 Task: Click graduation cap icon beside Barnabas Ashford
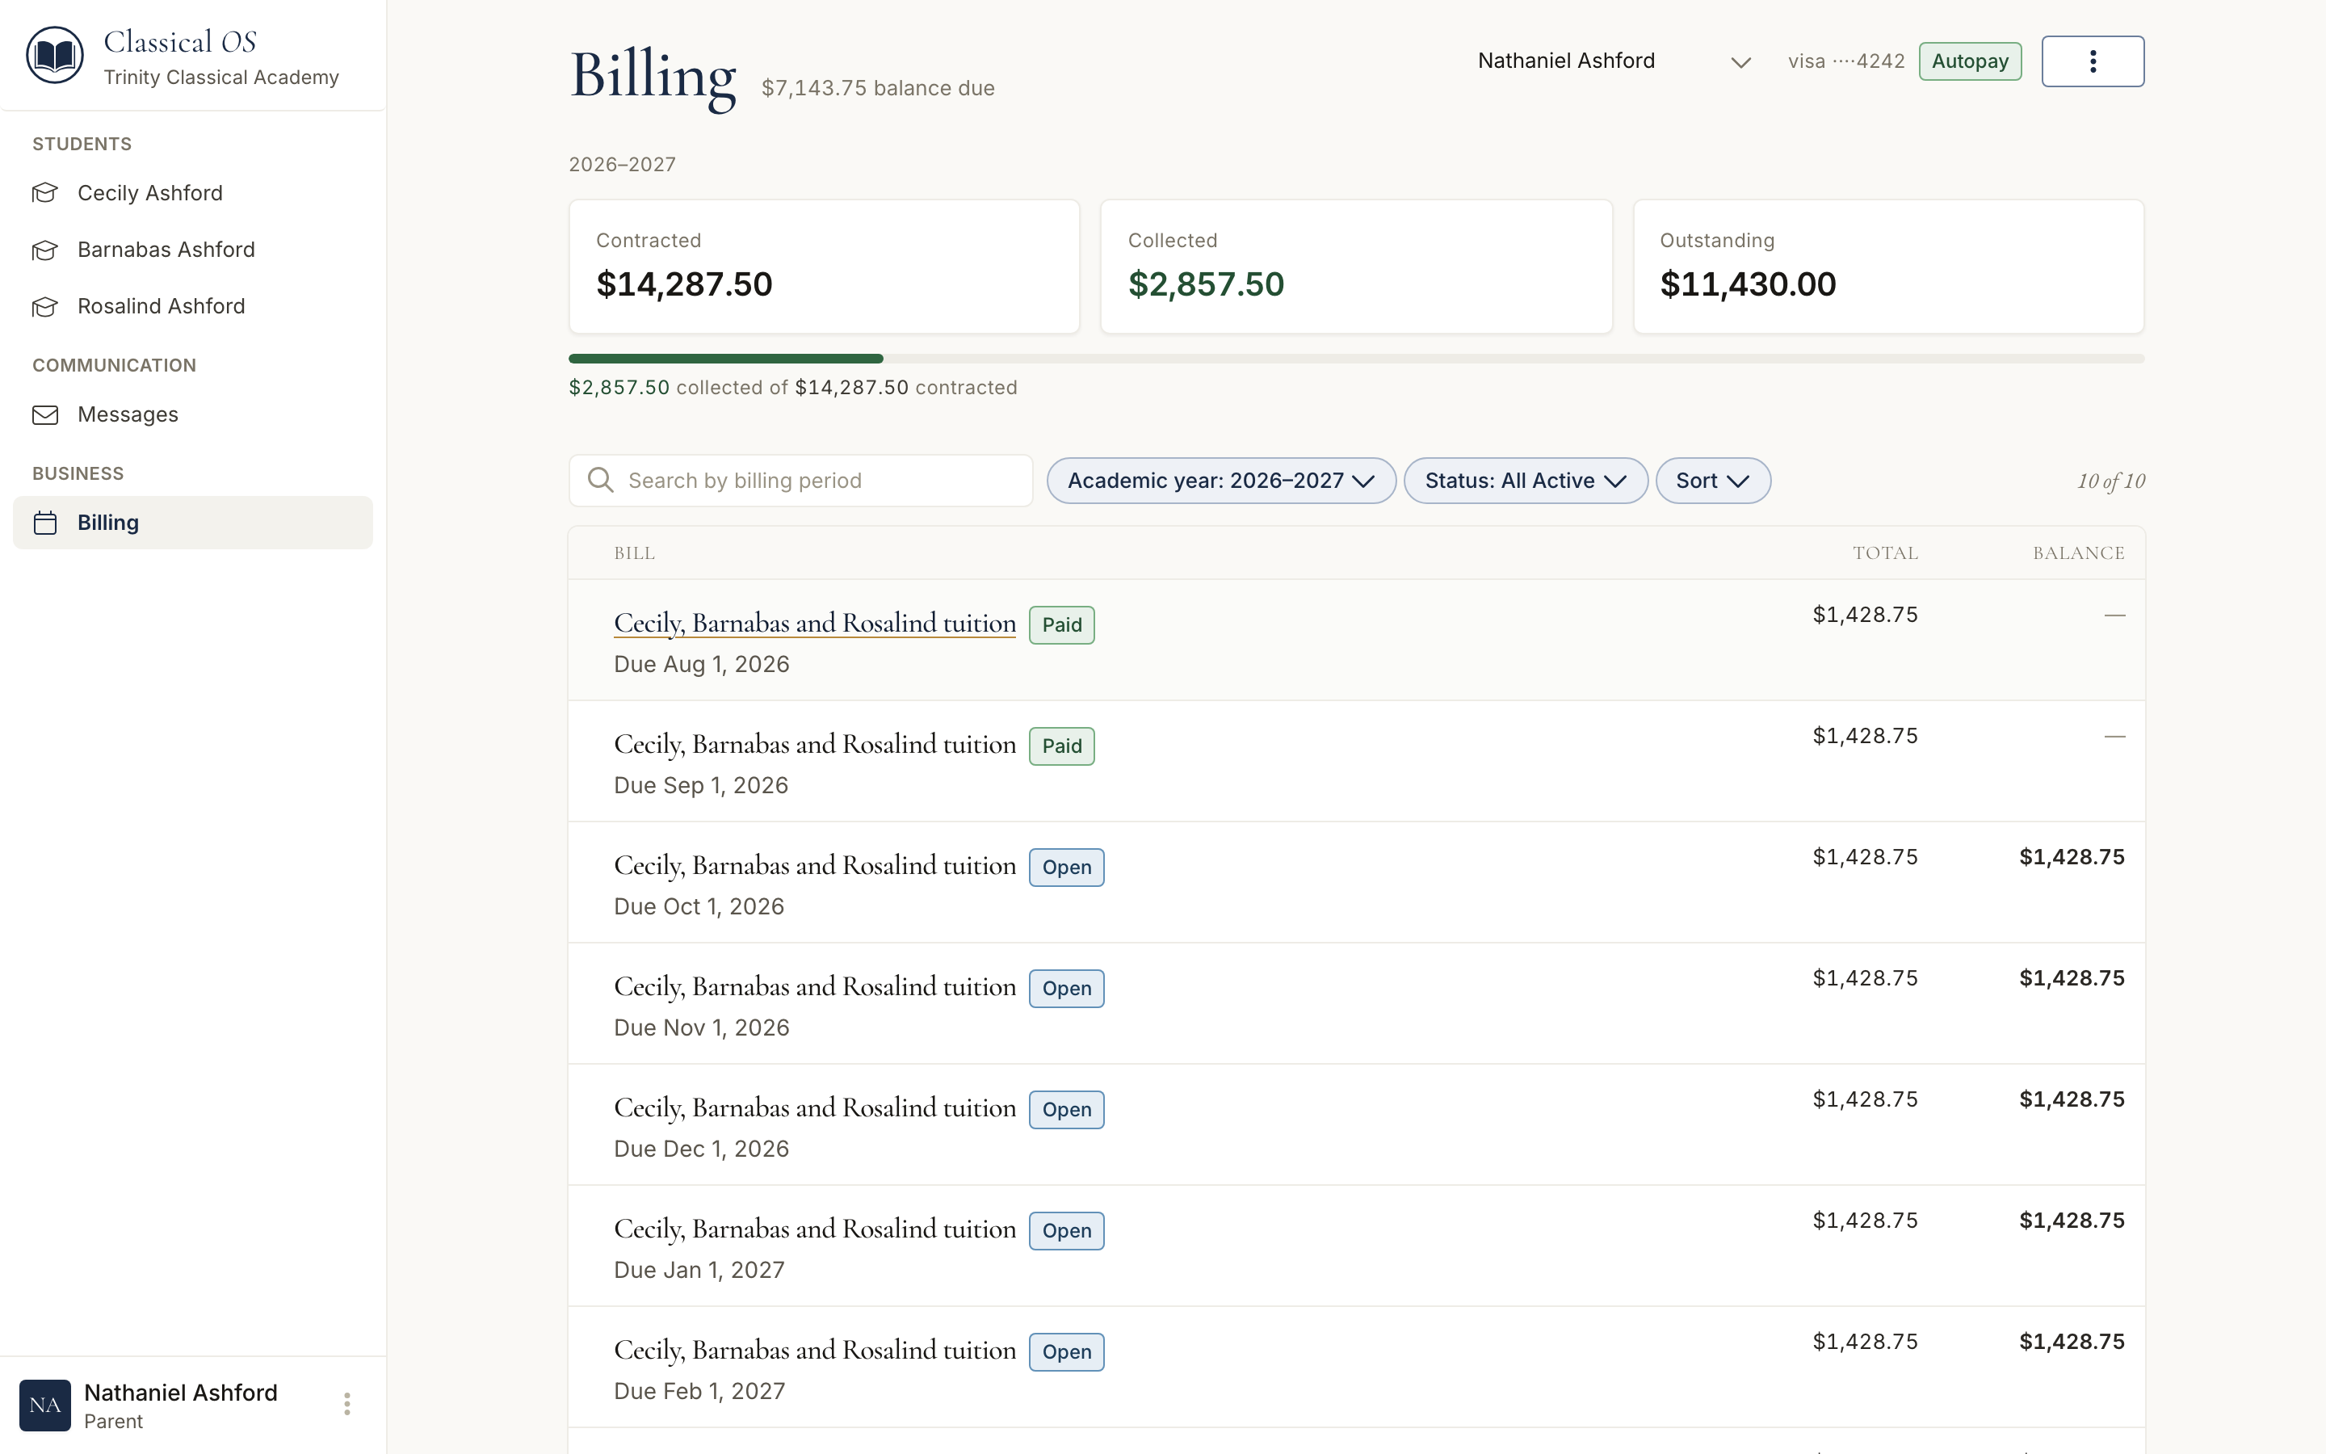[45, 250]
